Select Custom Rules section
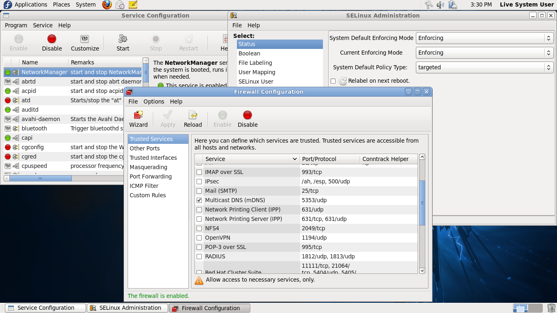 pyautogui.click(x=158, y=195)
